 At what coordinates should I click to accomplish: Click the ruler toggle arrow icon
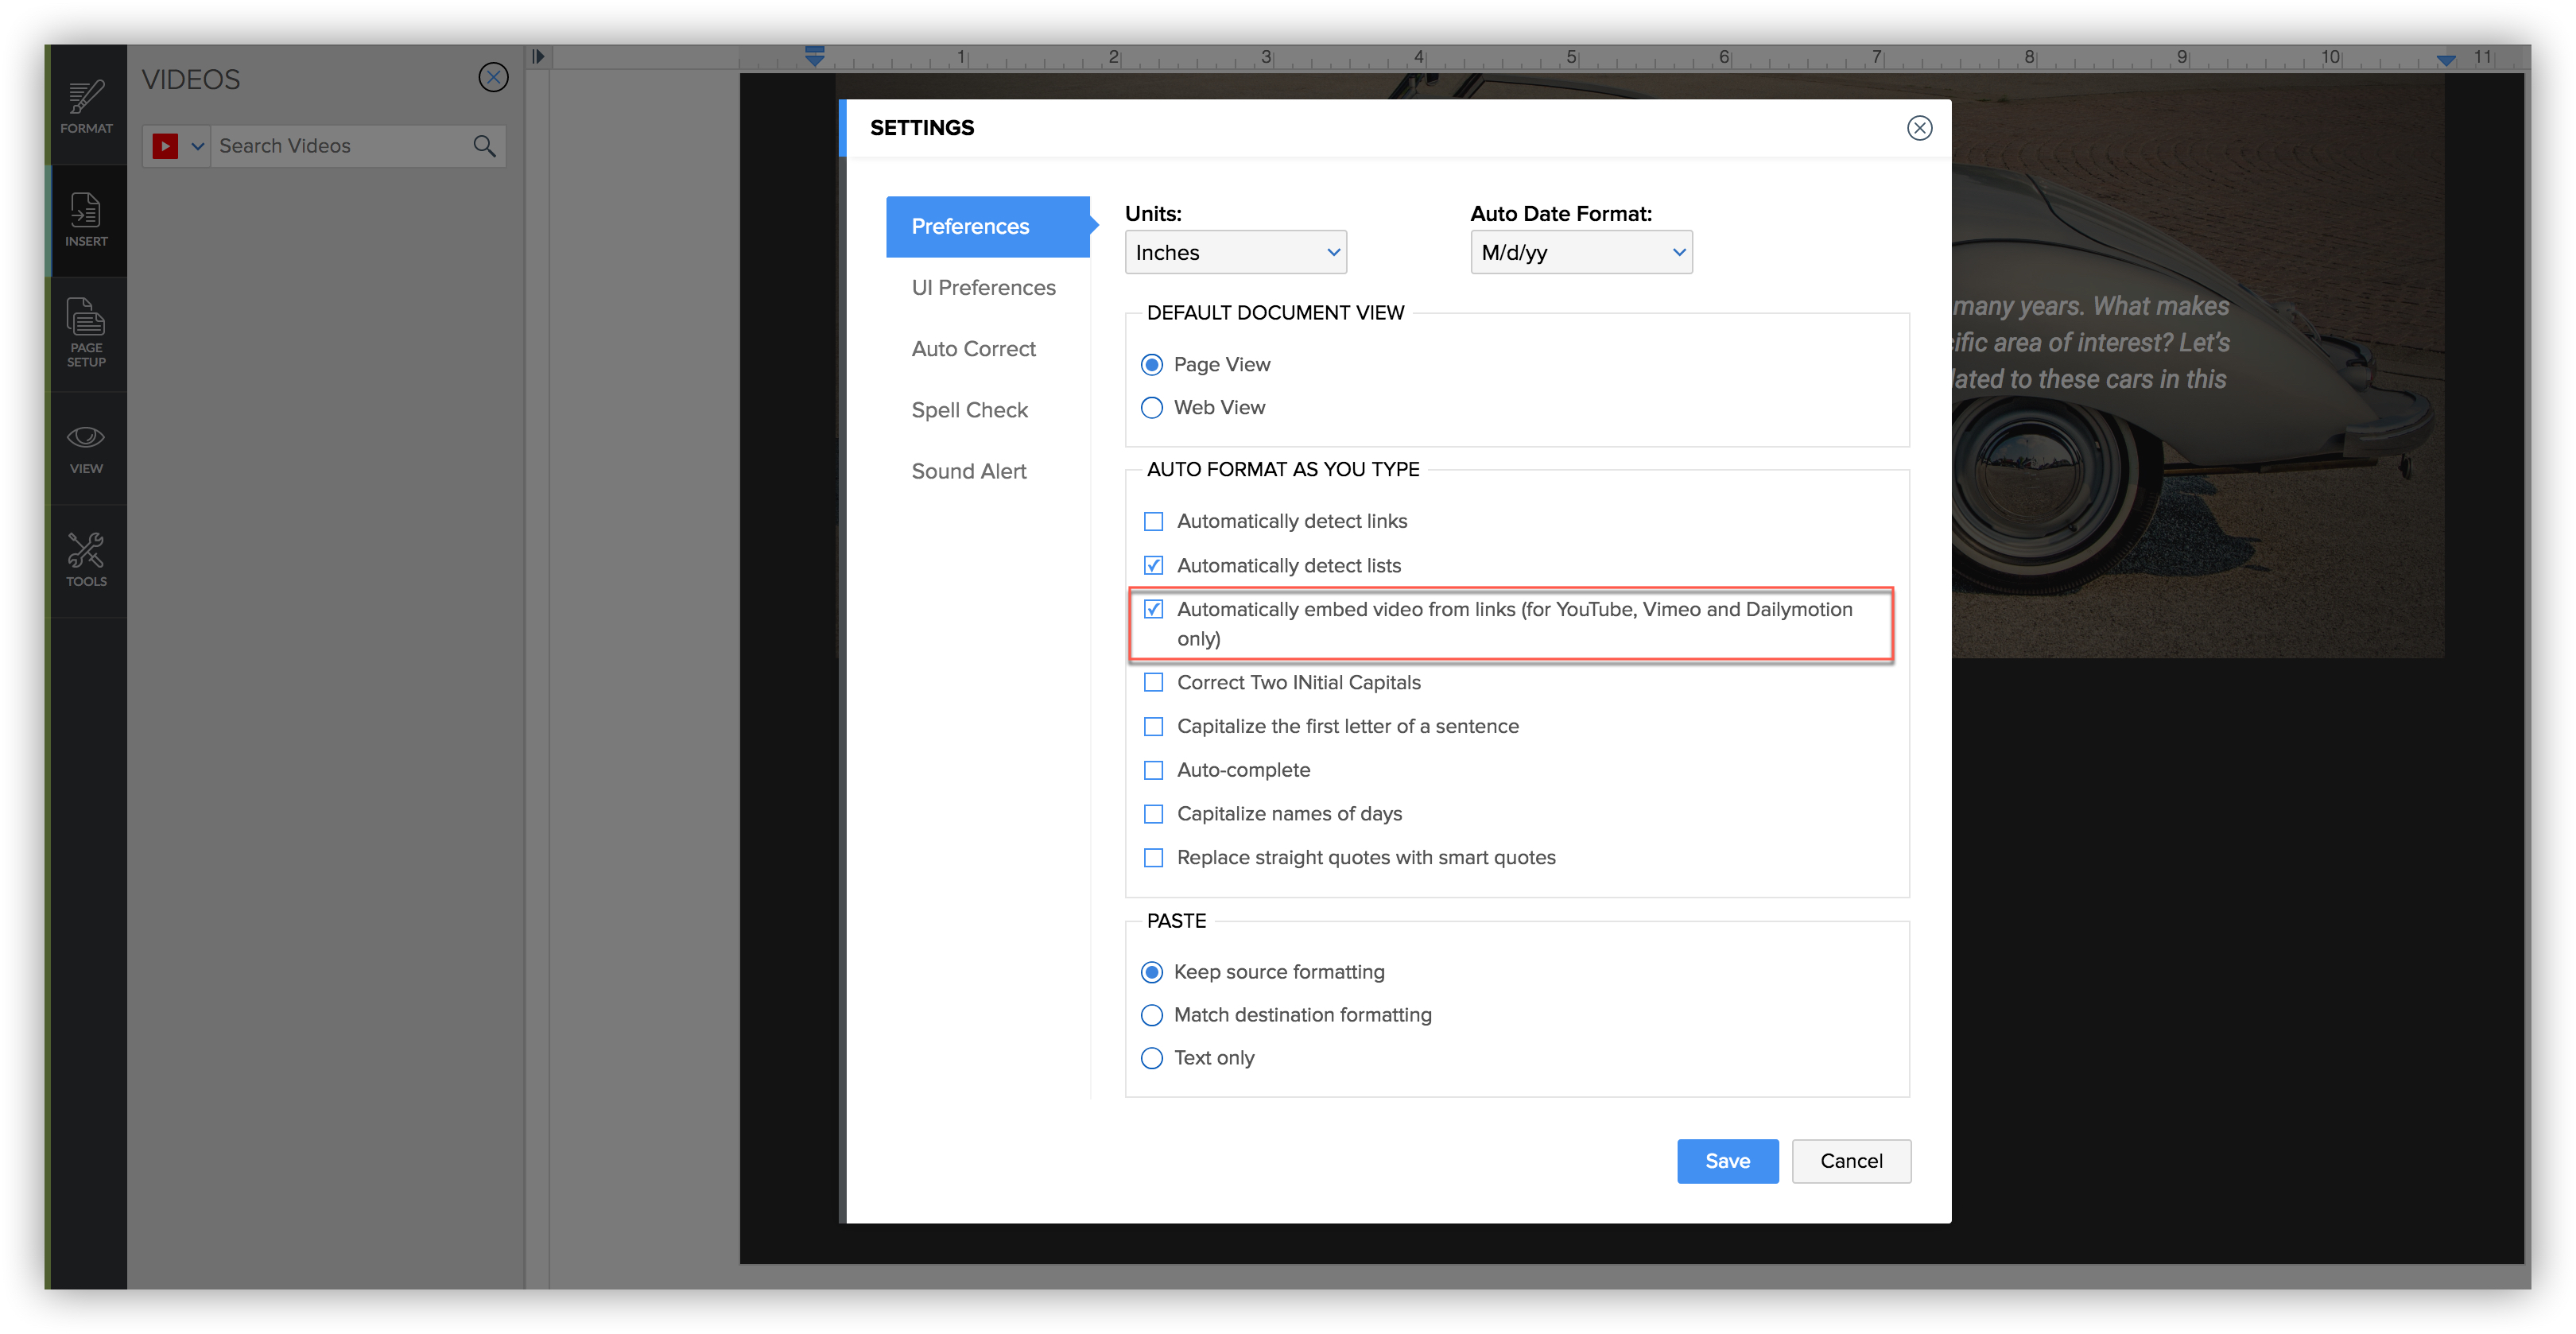(x=538, y=57)
